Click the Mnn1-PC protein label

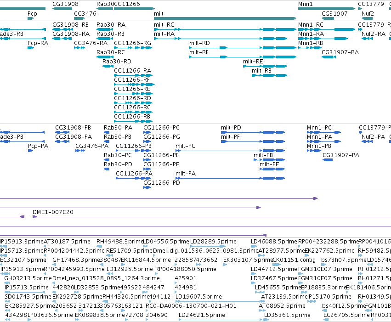pyautogui.click(x=319, y=128)
